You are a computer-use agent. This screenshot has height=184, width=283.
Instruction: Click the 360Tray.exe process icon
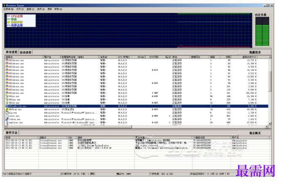point(7,109)
